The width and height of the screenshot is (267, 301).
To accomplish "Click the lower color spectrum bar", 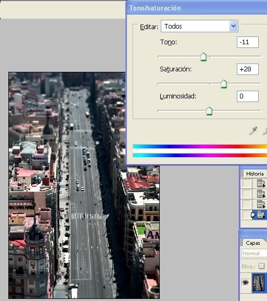I will [x=200, y=155].
